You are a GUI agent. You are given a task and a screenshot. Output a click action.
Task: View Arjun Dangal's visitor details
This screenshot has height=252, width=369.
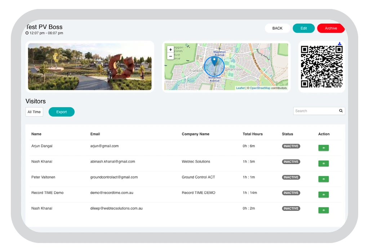point(323,148)
